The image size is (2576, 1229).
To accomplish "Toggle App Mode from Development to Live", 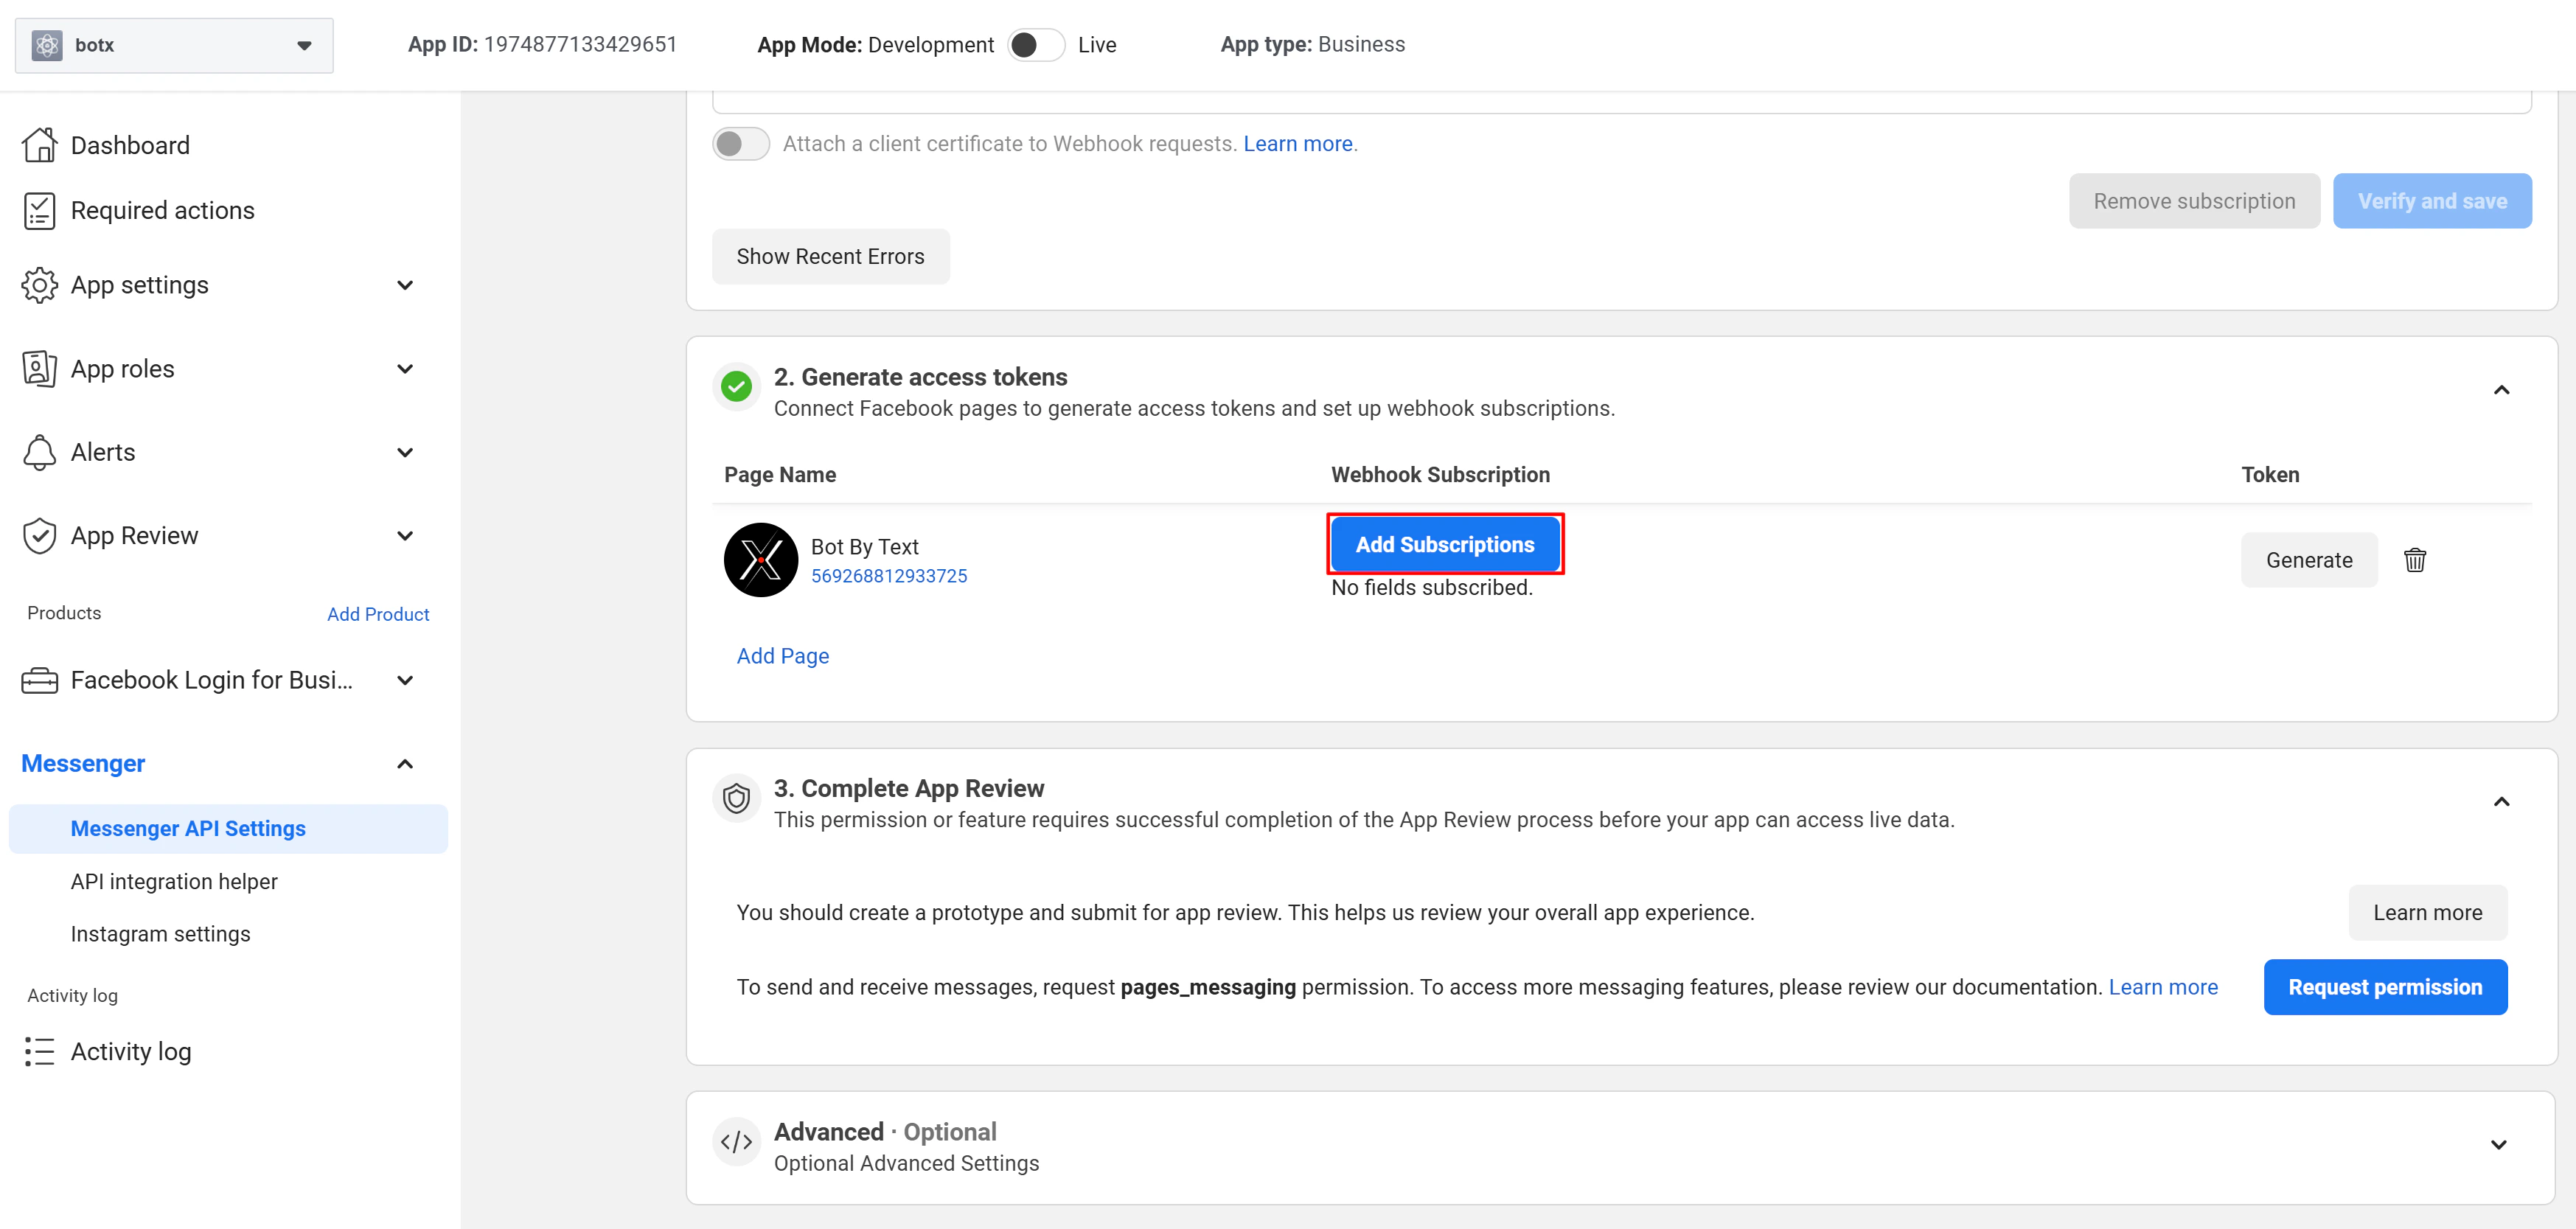I will click(1035, 45).
